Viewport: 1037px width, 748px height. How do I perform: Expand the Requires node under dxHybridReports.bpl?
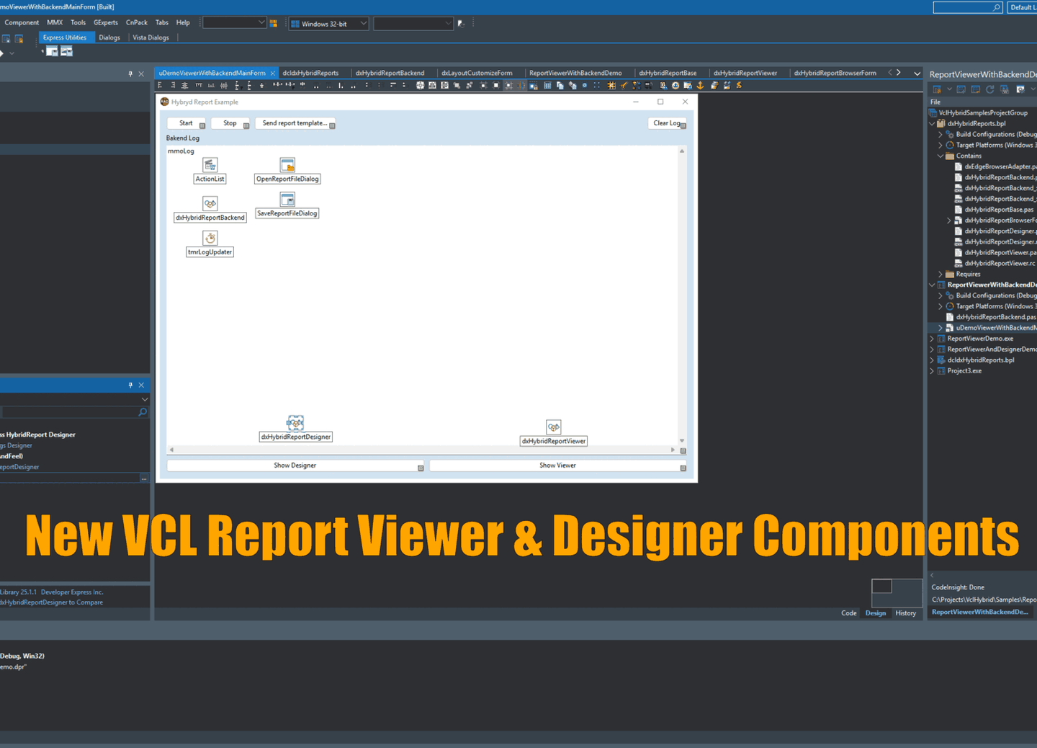(940, 274)
